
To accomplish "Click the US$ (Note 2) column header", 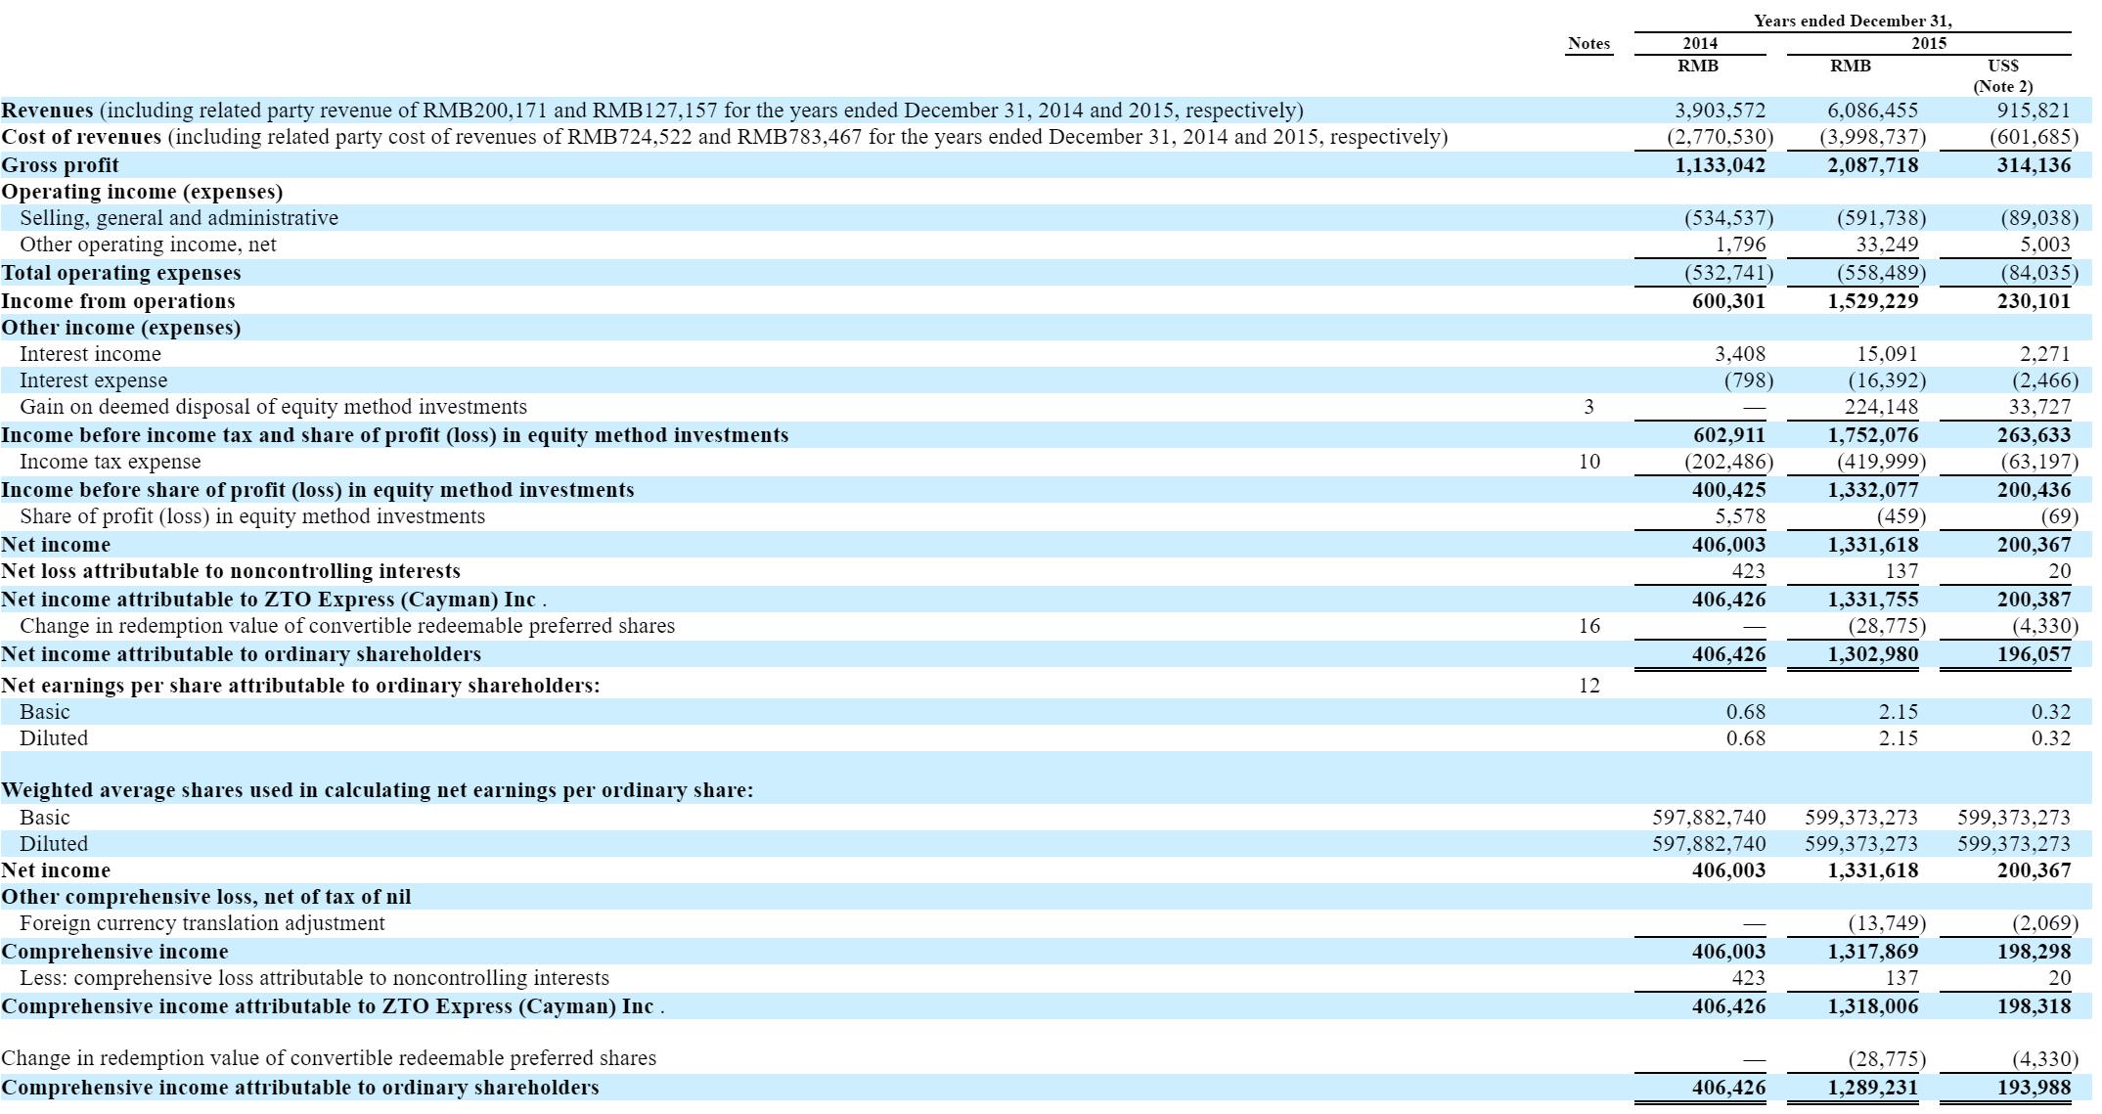I will (2002, 75).
